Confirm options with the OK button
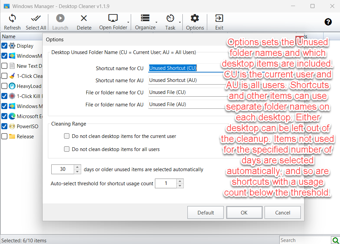Viewport: 340px width, 244px height. click(244, 212)
